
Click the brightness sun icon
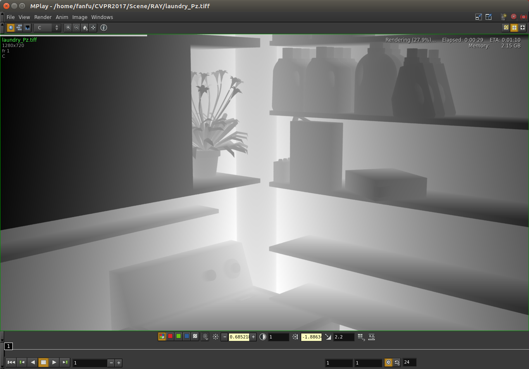(215, 337)
